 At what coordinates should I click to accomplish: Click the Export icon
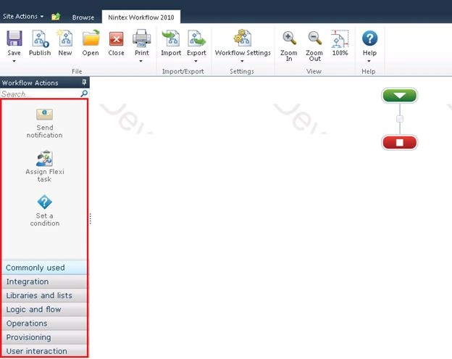tap(196, 38)
